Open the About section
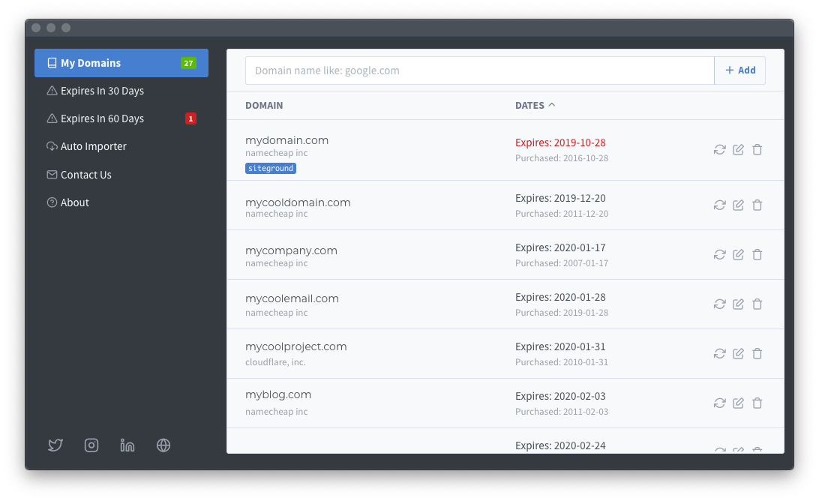 pyautogui.click(x=121, y=202)
